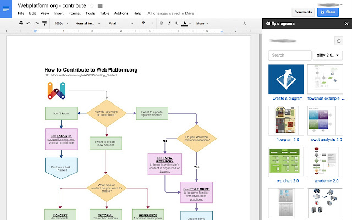Open the academic 2.0 link
The image size is (352, 220).
pos(326,181)
